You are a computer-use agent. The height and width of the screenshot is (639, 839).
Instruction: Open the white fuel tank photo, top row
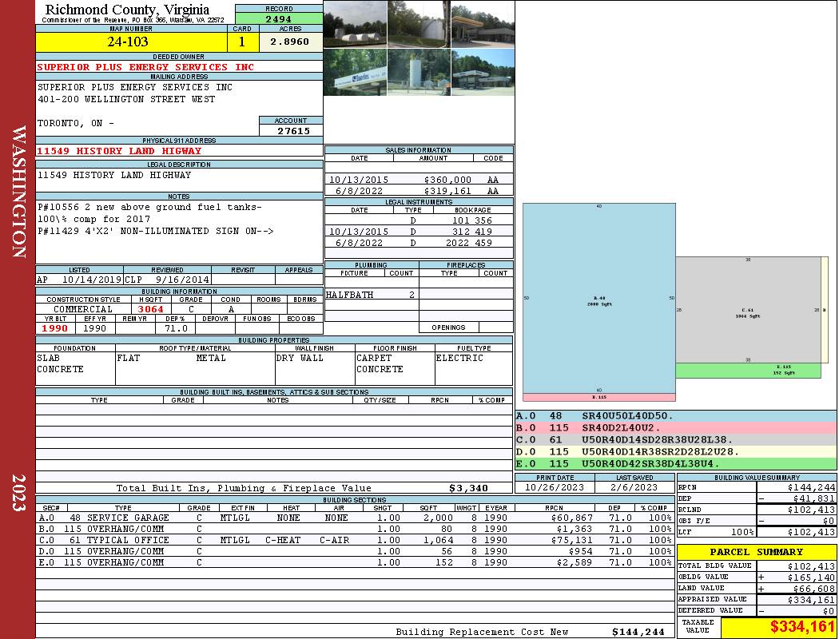click(x=419, y=24)
